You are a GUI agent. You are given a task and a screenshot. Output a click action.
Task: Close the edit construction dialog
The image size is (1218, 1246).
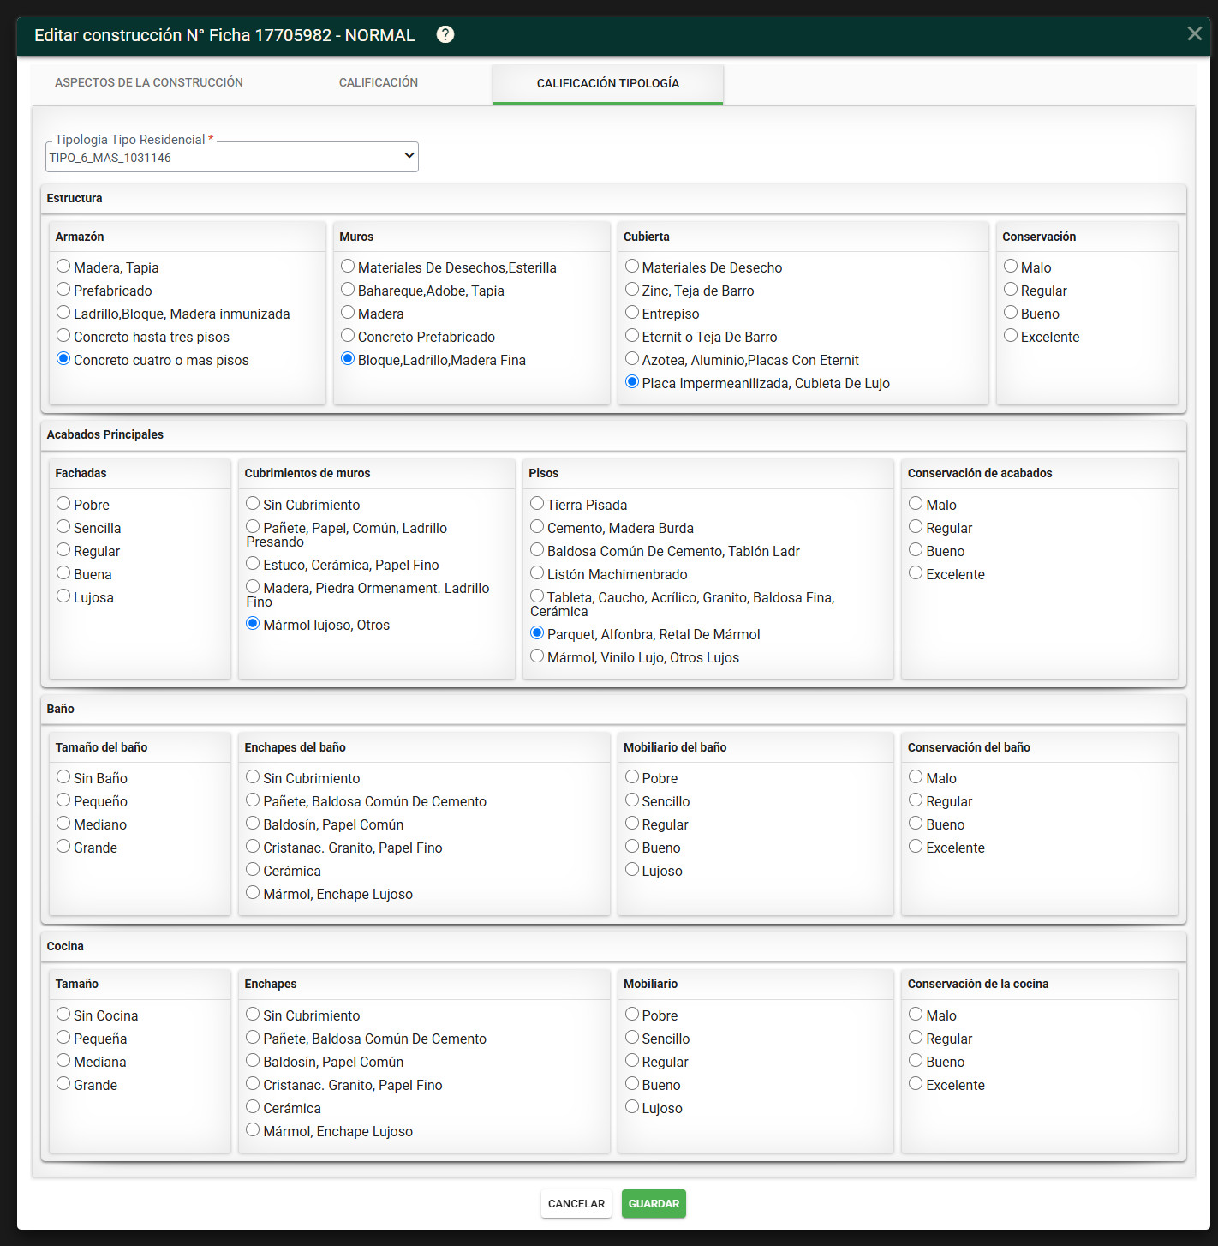pyautogui.click(x=1195, y=33)
